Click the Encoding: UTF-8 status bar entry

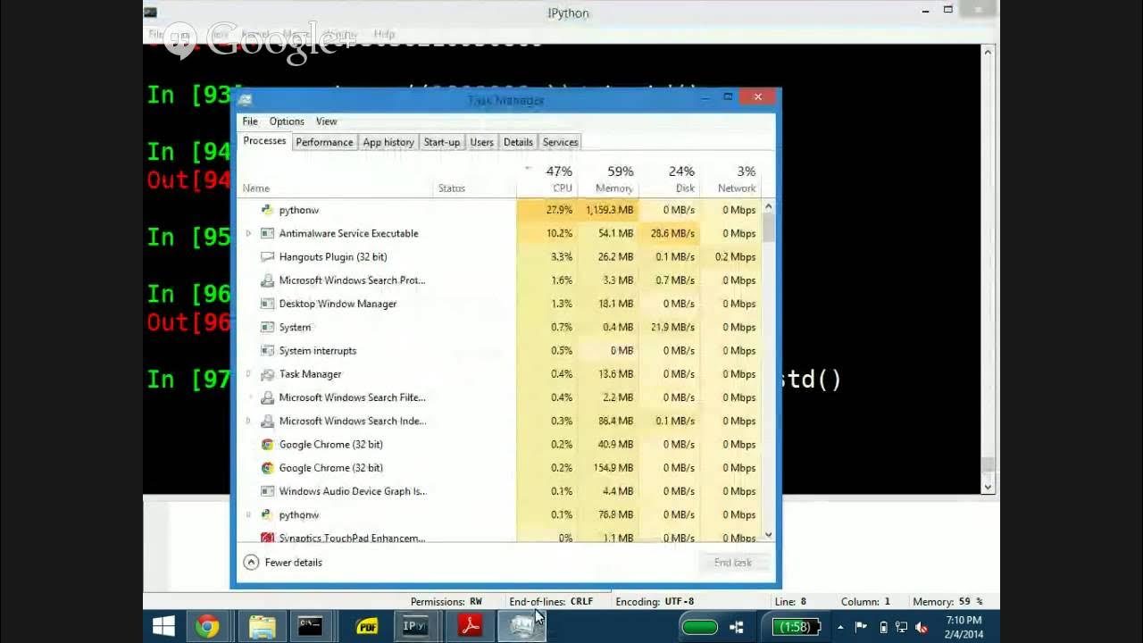(655, 602)
